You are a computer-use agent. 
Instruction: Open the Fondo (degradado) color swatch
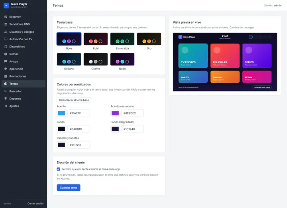[x=115, y=129]
